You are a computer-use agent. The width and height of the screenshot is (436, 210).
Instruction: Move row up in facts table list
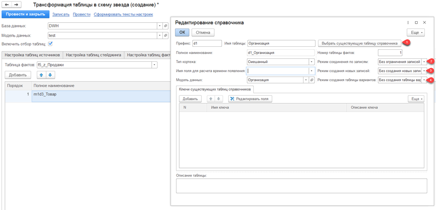tap(42, 75)
